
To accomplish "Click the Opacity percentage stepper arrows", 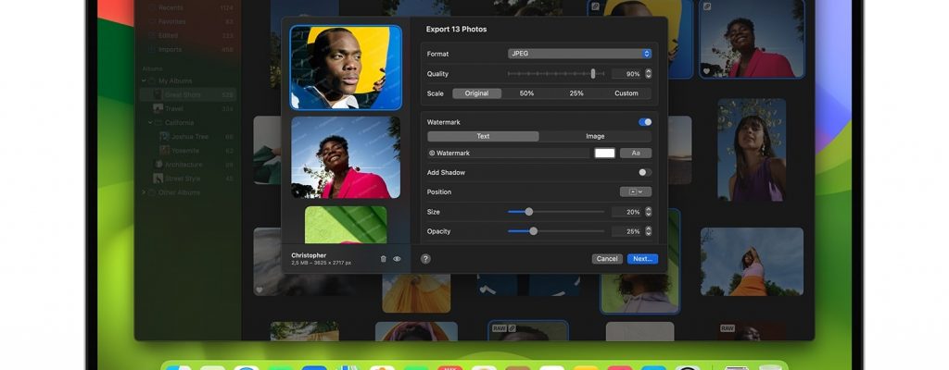I will pyautogui.click(x=648, y=231).
